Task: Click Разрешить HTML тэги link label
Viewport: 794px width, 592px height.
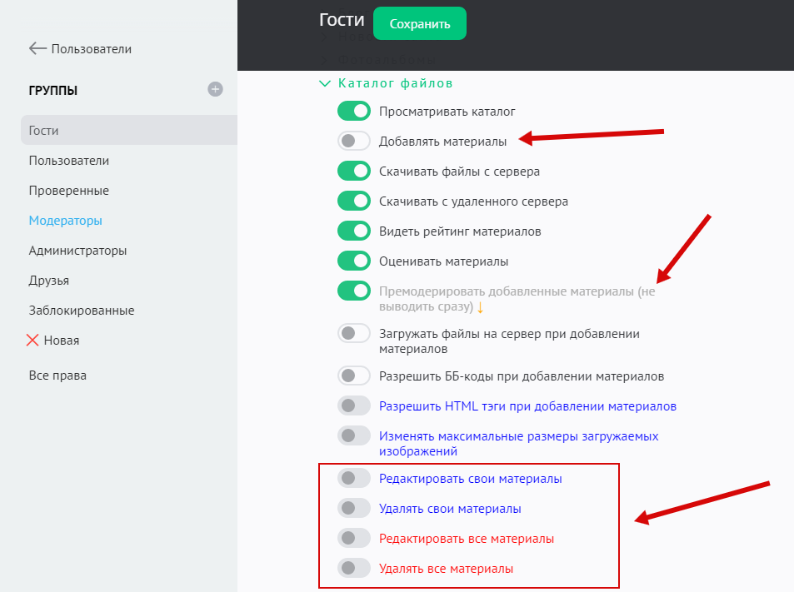Action: [527, 406]
